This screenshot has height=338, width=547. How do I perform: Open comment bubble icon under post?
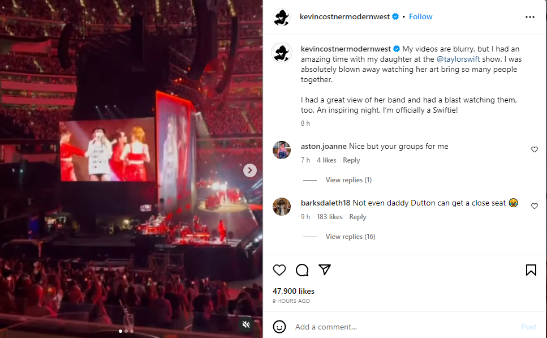(x=302, y=270)
